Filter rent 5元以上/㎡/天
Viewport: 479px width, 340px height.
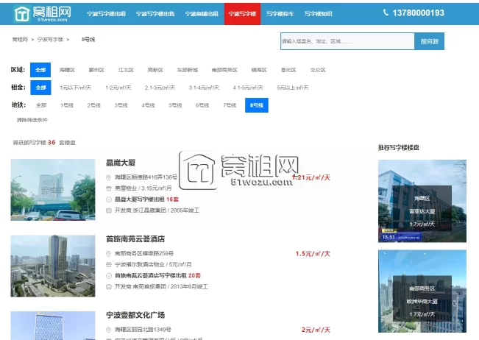(293, 88)
